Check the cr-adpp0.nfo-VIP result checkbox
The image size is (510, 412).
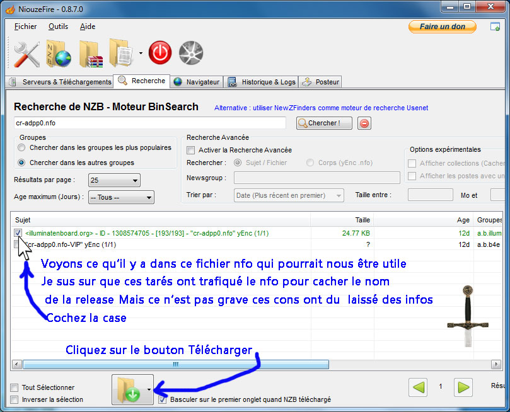17,244
